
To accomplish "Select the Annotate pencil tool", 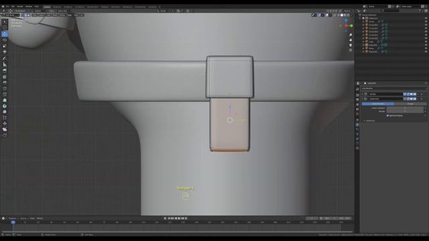I will click(x=5, y=58).
